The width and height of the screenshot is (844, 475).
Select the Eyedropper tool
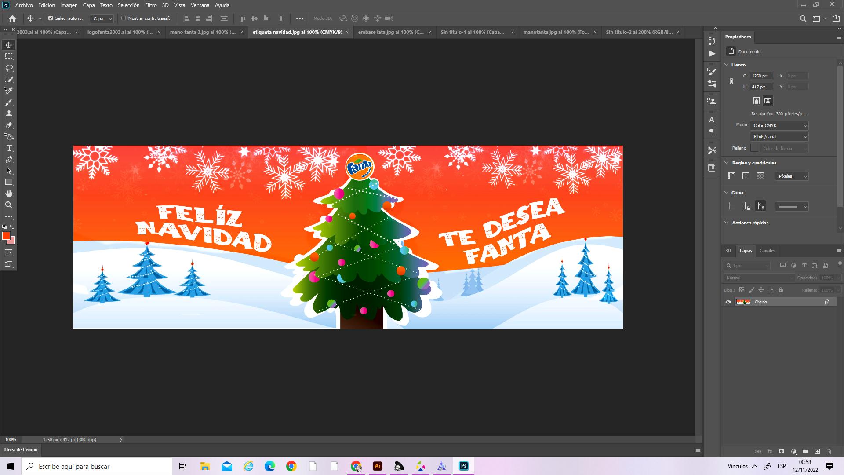pyautogui.click(x=9, y=91)
